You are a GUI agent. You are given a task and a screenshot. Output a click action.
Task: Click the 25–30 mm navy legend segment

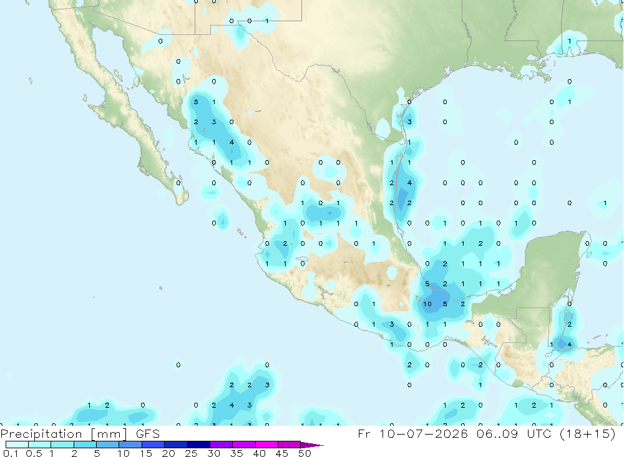(198, 445)
